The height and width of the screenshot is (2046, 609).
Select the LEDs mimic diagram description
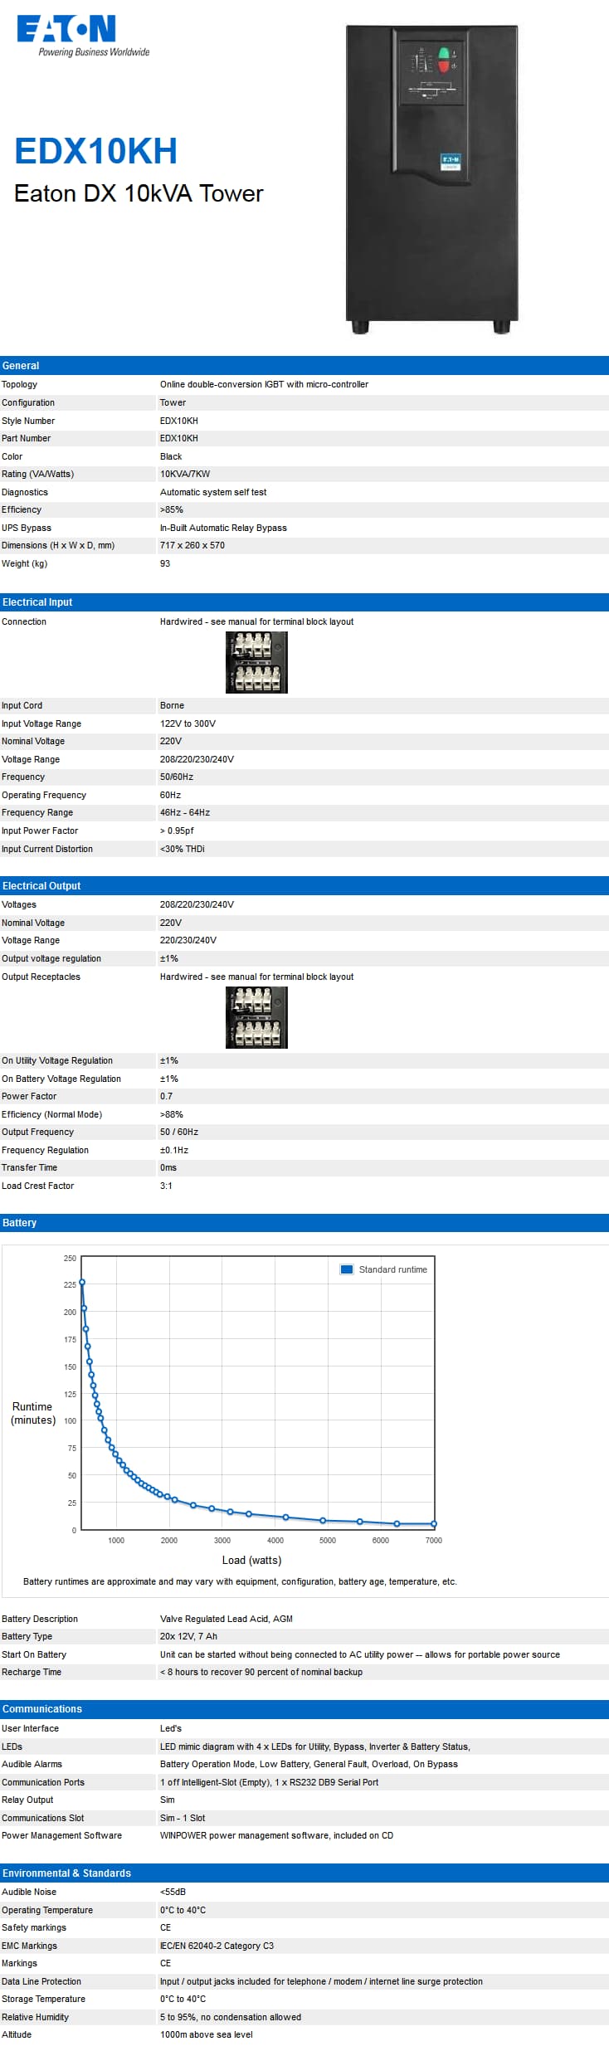click(314, 1746)
